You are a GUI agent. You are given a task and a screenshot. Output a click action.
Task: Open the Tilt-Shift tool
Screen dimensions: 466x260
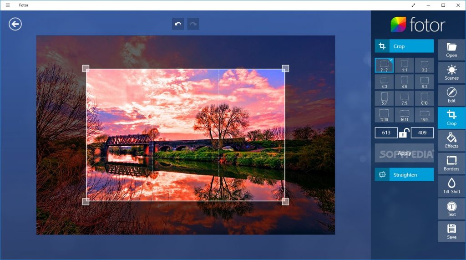coord(451,186)
